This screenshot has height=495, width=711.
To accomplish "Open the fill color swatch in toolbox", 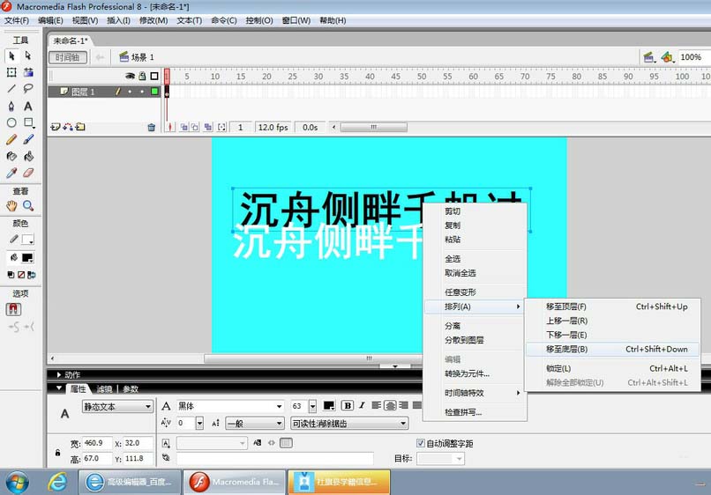I will pos(27,258).
